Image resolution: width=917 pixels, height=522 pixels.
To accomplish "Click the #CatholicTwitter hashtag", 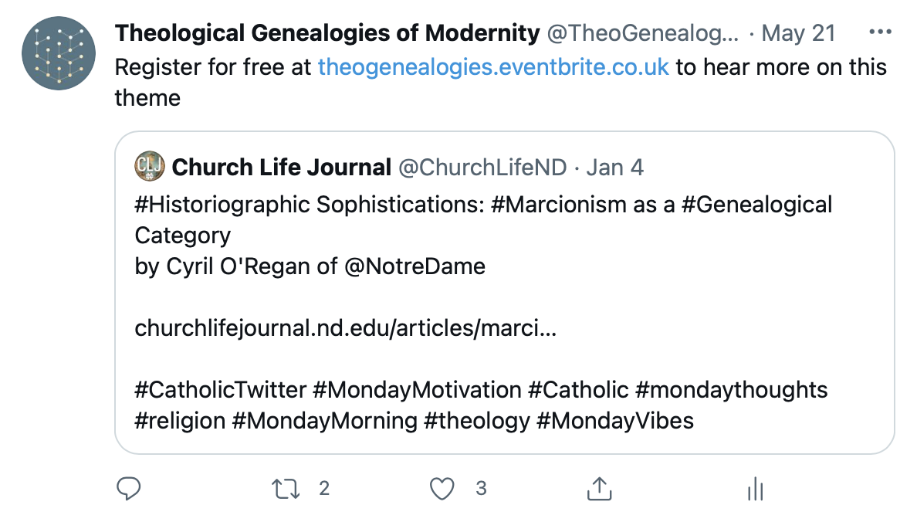I will tap(221, 390).
